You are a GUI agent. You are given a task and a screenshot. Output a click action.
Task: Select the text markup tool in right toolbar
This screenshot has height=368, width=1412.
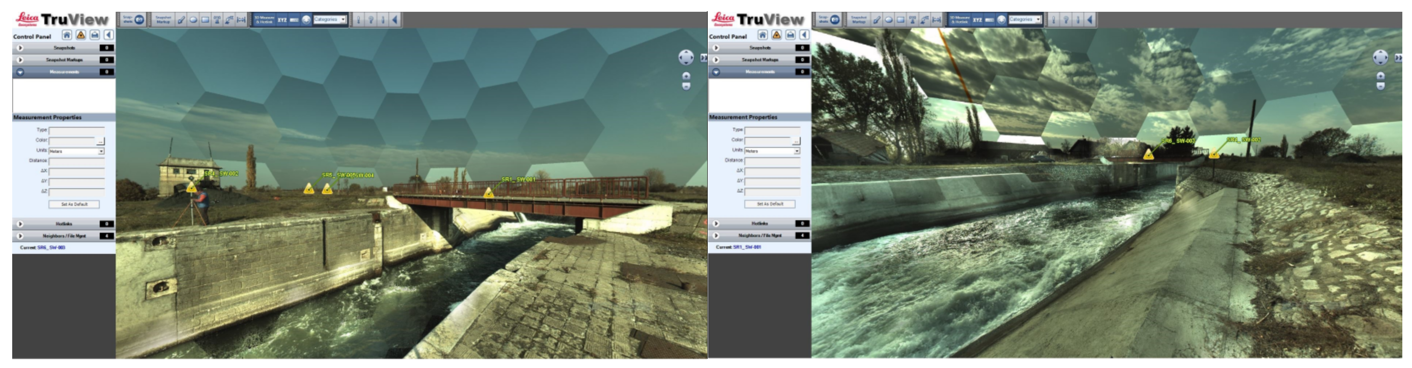[x=913, y=20]
